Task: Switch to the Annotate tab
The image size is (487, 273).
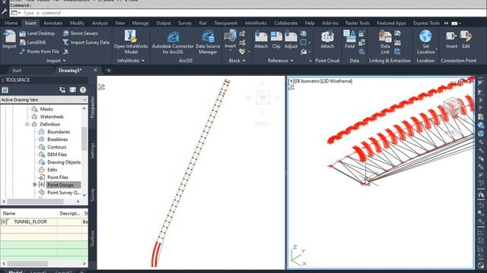Action: (x=53, y=23)
